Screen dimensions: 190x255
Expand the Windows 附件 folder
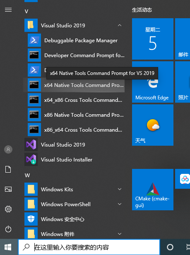120,234
